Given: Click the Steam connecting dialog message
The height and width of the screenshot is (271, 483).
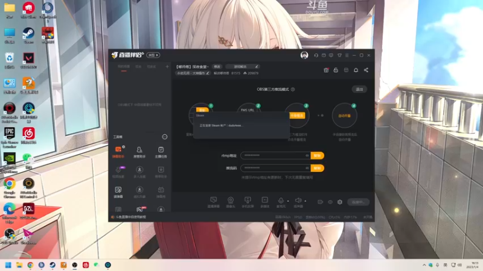Looking at the screenshot, I should point(221,125).
